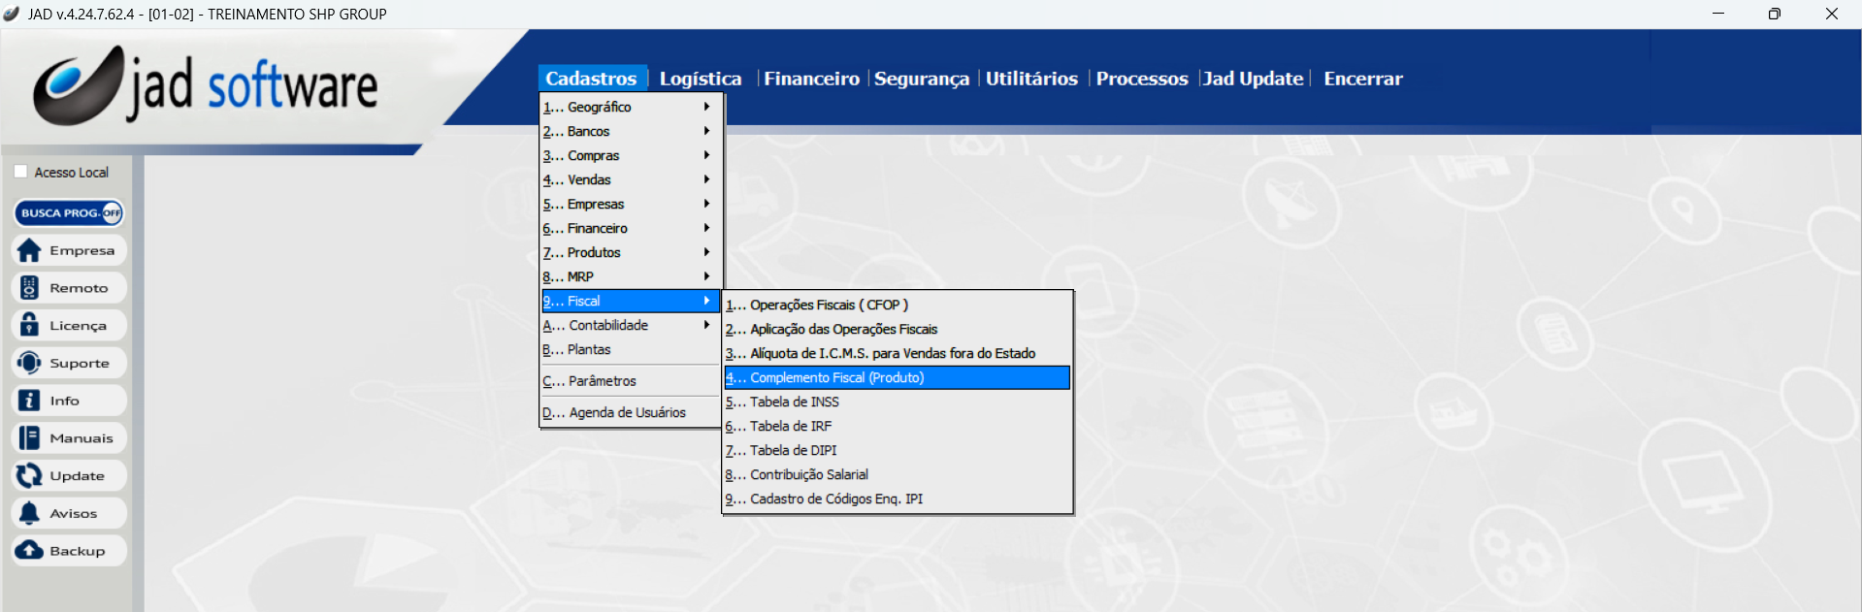Open Avisos bell icon

pyautogui.click(x=30, y=513)
